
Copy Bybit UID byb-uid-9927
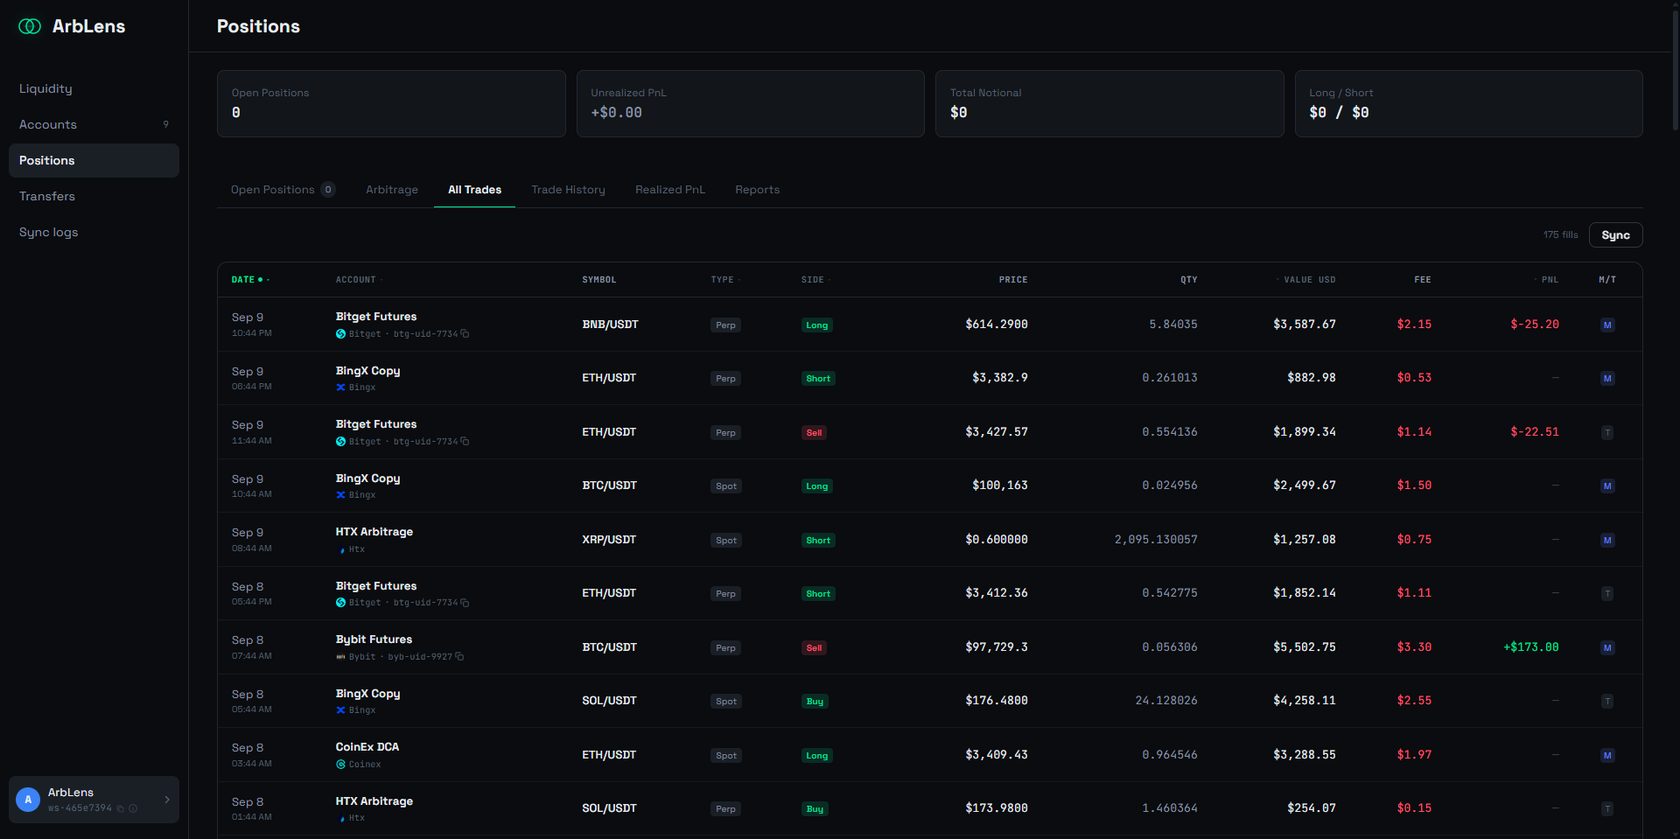point(459,656)
